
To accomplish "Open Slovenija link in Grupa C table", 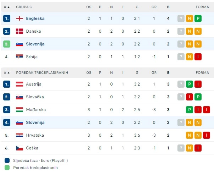I will (35, 44).
